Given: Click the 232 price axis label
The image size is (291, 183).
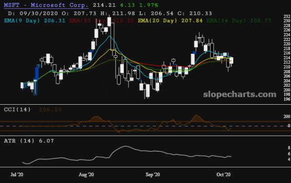Looking at the screenshot, I should pos(287,16).
